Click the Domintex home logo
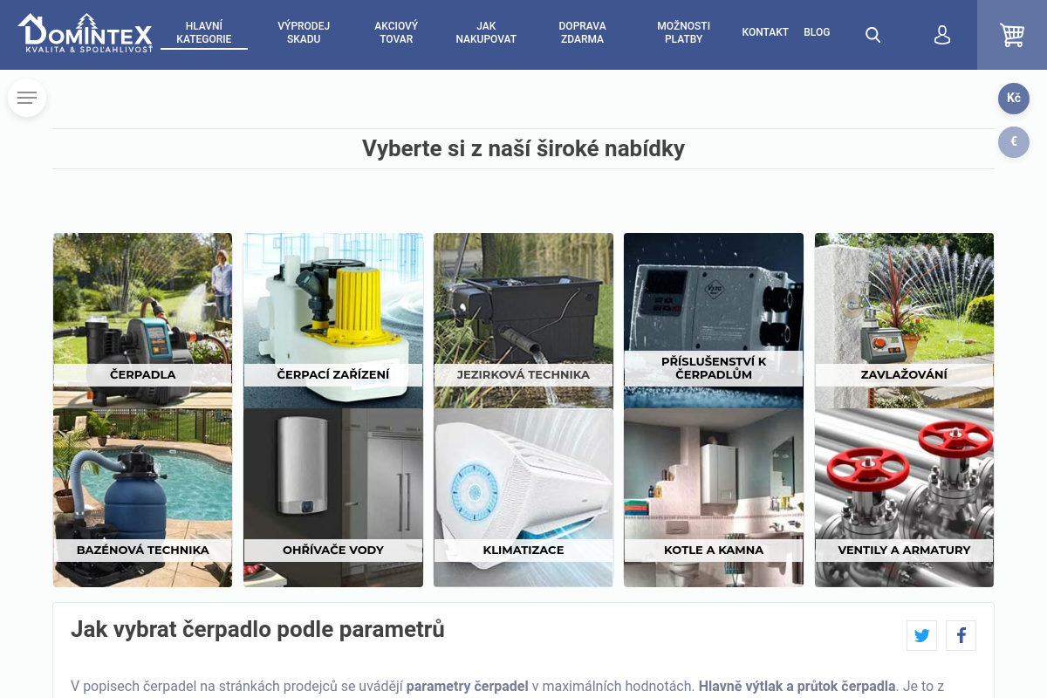The width and height of the screenshot is (1047, 698). [85, 35]
